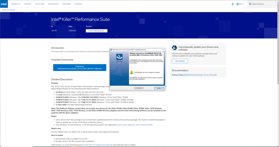The image size is (279, 147).
Task: Click the Get started button
Action: click(x=180, y=61)
